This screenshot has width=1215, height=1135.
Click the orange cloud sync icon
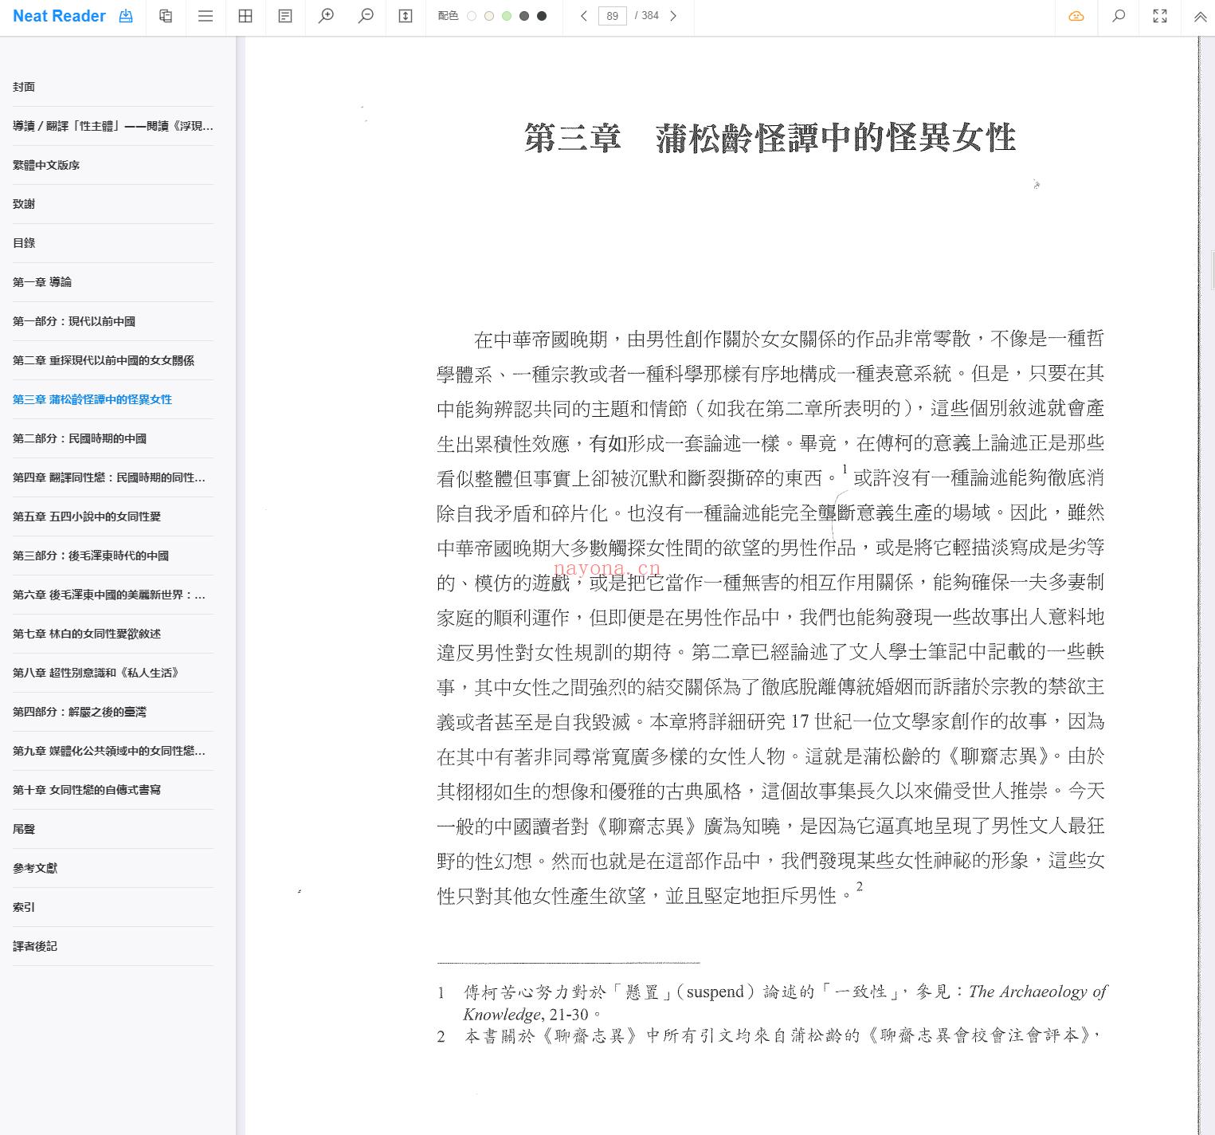click(x=1076, y=16)
